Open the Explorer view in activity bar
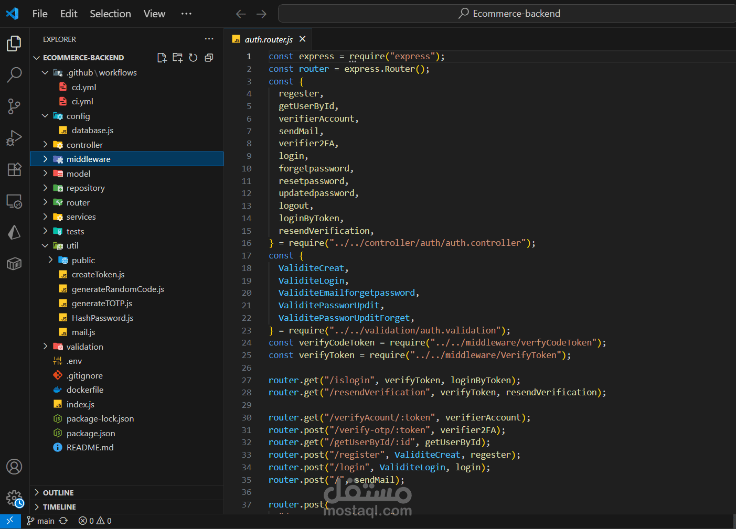 [x=14, y=43]
